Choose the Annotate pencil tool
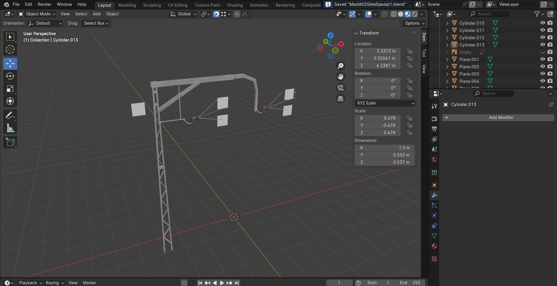The height and width of the screenshot is (286, 557). point(10,116)
